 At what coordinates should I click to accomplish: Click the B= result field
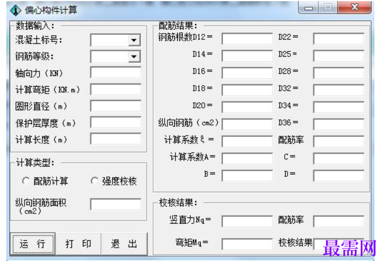(x=248, y=176)
